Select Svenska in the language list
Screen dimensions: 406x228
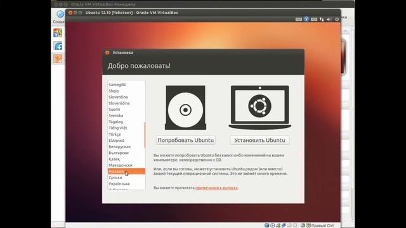pos(126,115)
